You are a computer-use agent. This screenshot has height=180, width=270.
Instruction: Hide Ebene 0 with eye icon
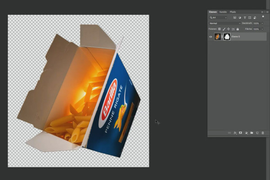pyautogui.click(x=211, y=37)
